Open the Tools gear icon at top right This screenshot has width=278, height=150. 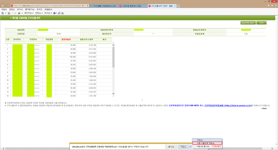pyautogui.click(x=275, y=5)
